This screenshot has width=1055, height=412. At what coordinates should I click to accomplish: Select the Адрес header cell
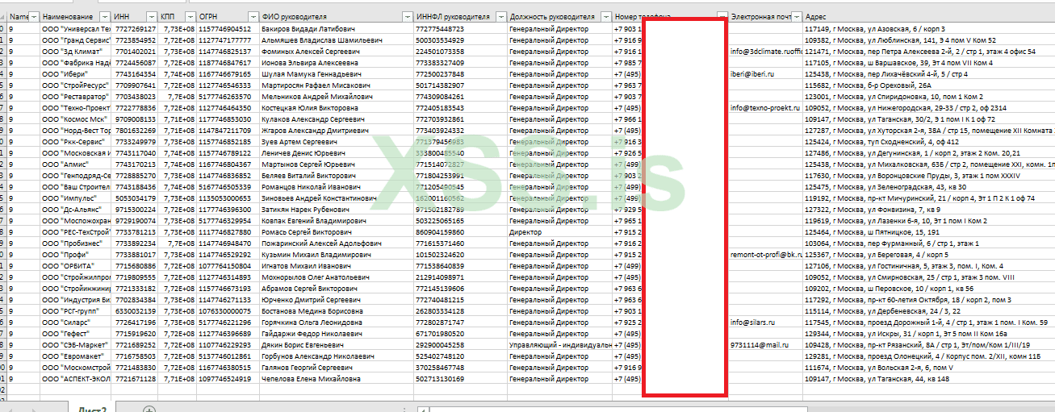[929, 17]
